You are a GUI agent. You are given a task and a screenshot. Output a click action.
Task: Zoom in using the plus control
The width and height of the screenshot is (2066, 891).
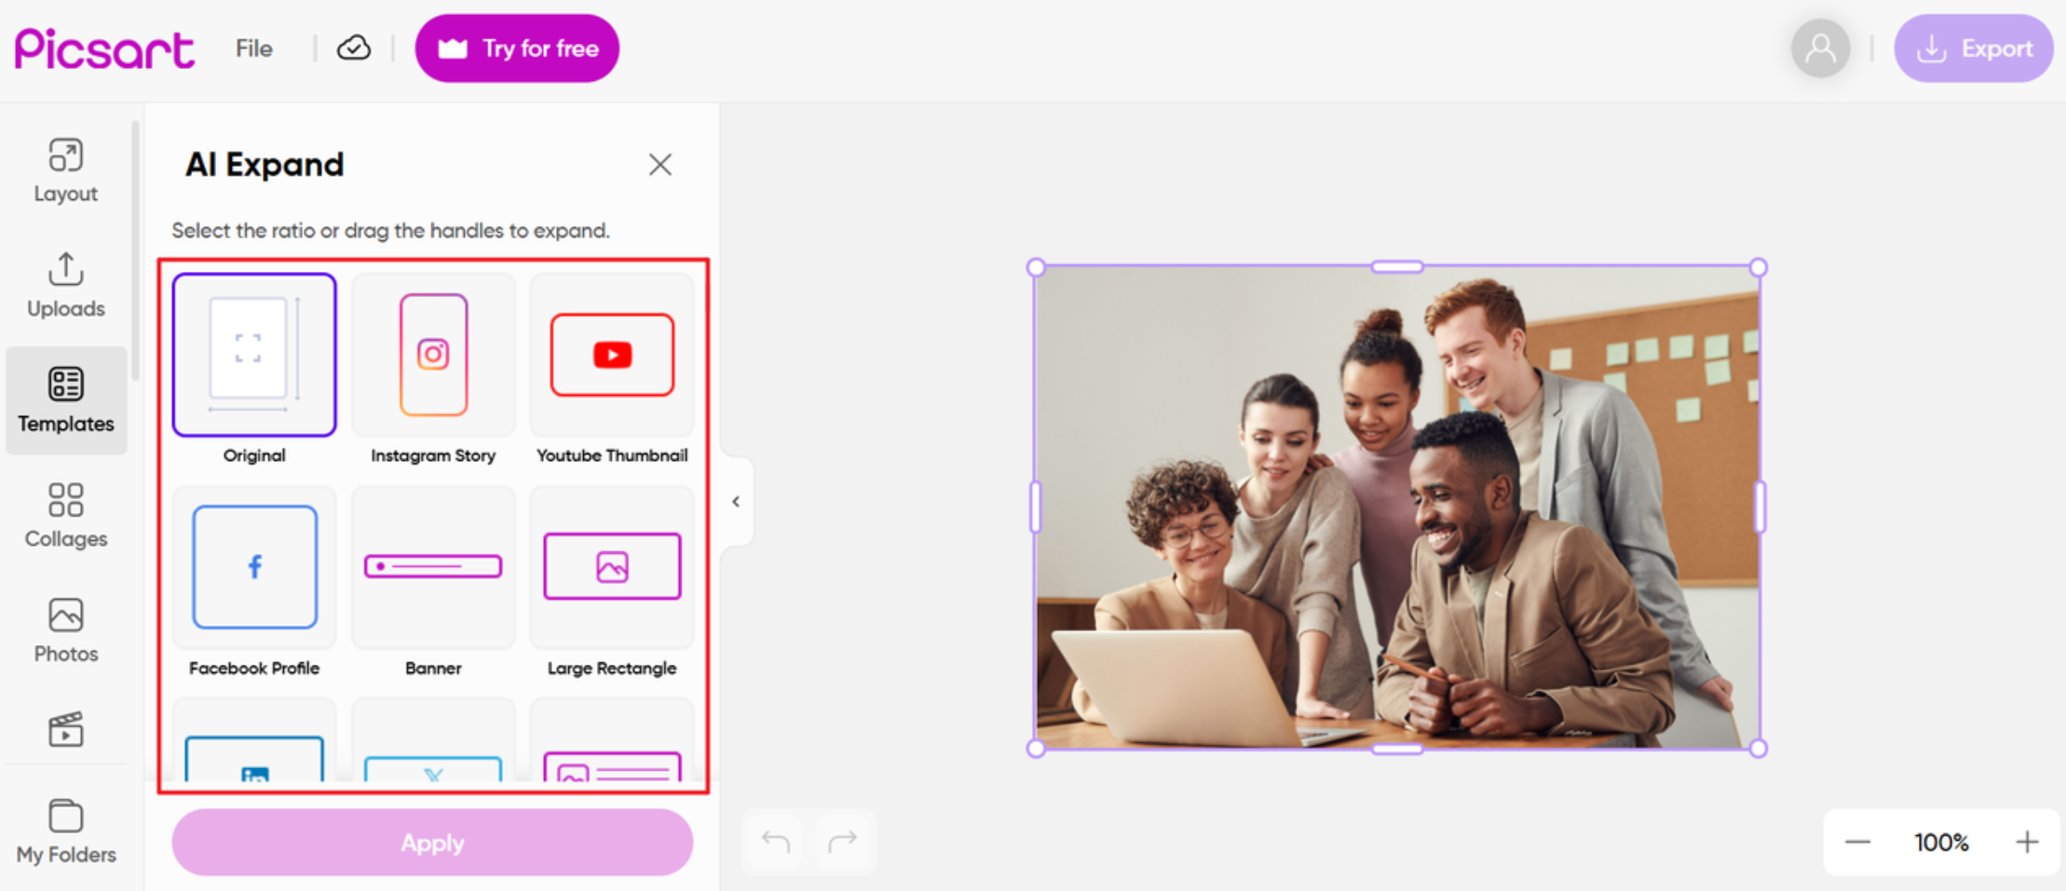(x=2026, y=842)
